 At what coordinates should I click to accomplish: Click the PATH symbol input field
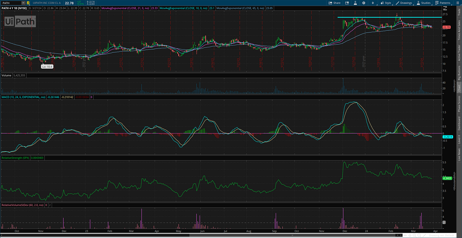pos(11,3)
